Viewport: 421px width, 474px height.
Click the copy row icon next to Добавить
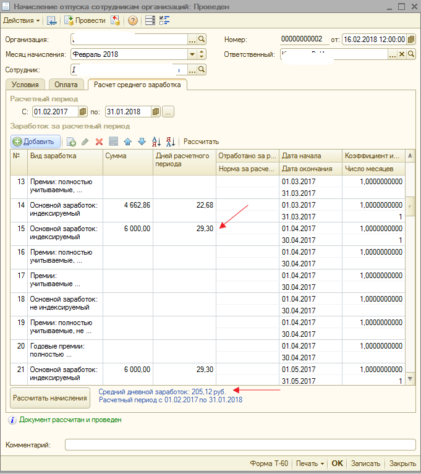[71, 142]
